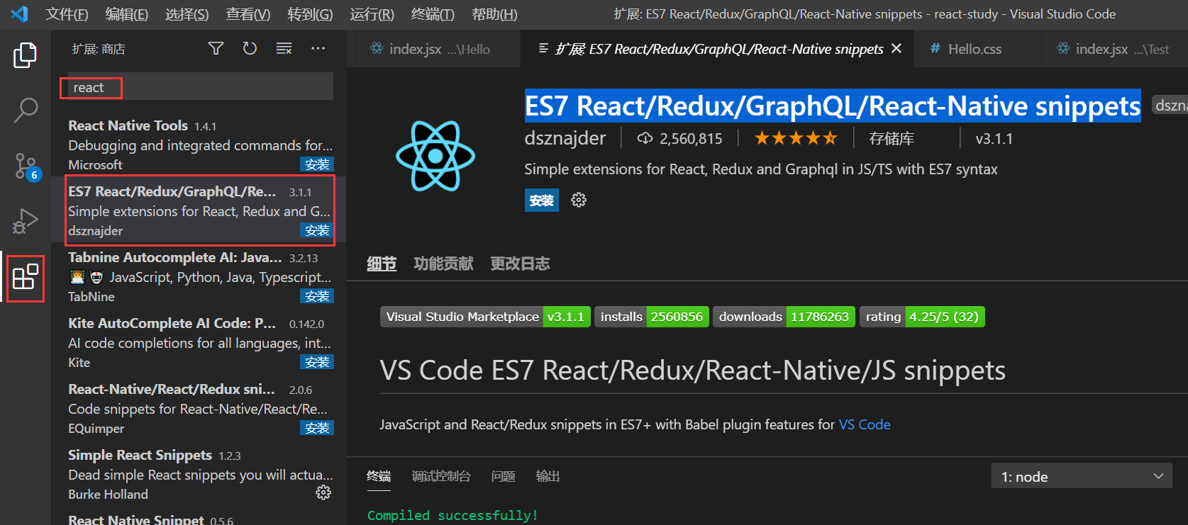Click the dsznajder publisher name in header

[565, 138]
